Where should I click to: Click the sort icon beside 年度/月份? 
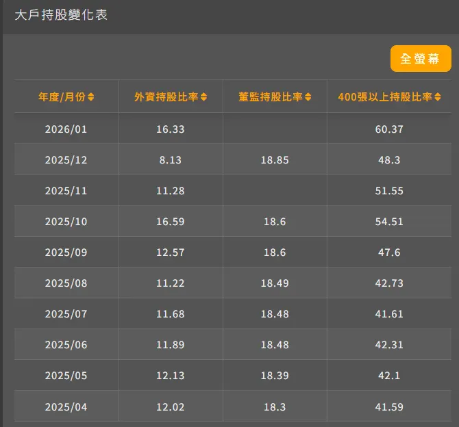tap(90, 96)
